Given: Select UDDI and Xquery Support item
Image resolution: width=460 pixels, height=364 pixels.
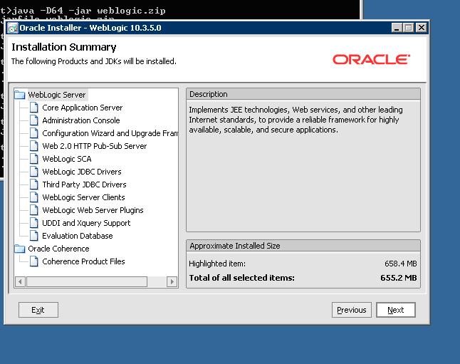Looking at the screenshot, I should (x=86, y=223).
